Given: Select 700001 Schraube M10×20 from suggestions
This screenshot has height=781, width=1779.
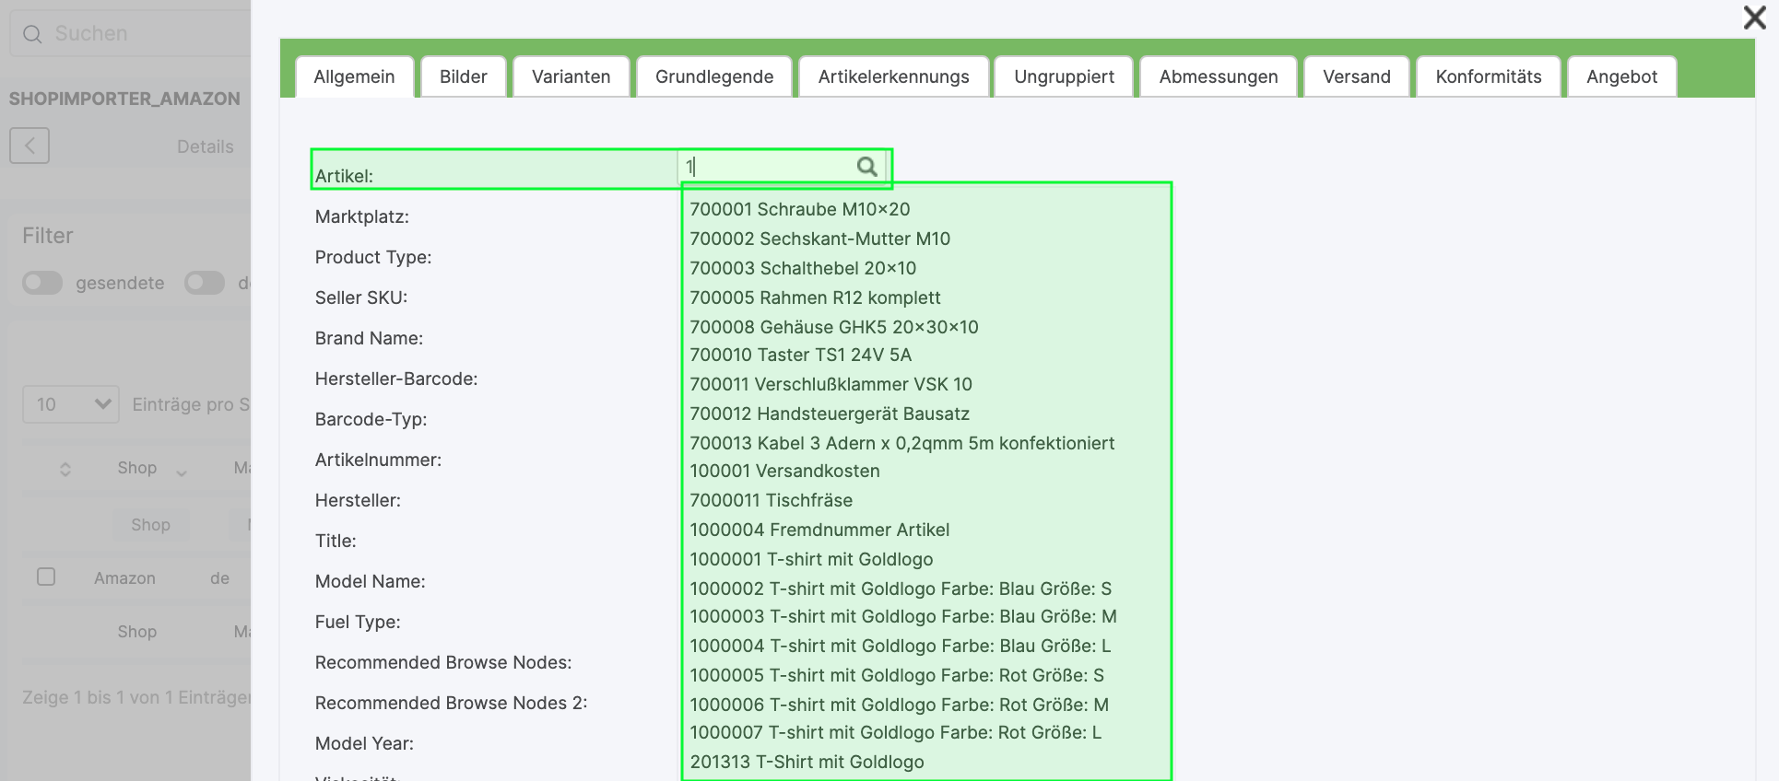Looking at the screenshot, I should (x=799, y=209).
